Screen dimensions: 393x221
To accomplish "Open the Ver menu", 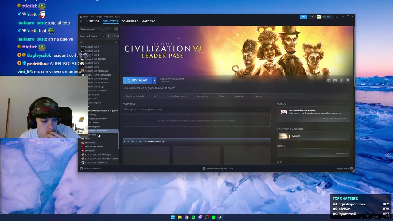I will click(92, 17).
